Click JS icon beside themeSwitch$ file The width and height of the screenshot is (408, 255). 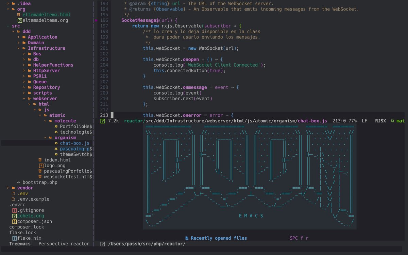pos(56,154)
